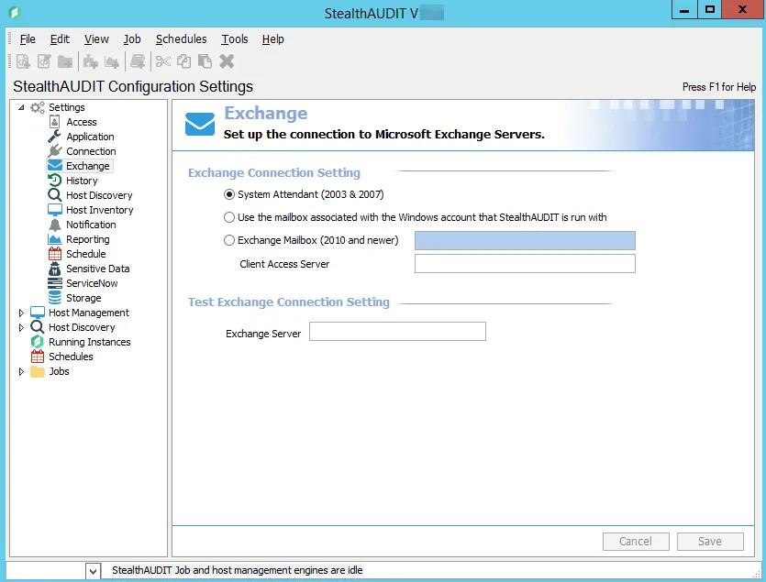Click the Application wrench icon in tree
This screenshot has height=582, width=766.
(x=55, y=137)
